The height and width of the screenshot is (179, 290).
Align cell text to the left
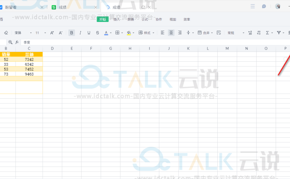pyautogui.click(x=163, y=33)
